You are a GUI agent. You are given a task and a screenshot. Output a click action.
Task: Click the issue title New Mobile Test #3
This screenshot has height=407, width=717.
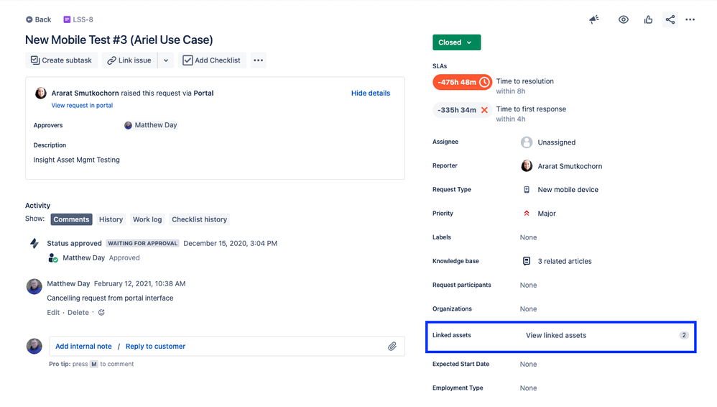(x=119, y=40)
